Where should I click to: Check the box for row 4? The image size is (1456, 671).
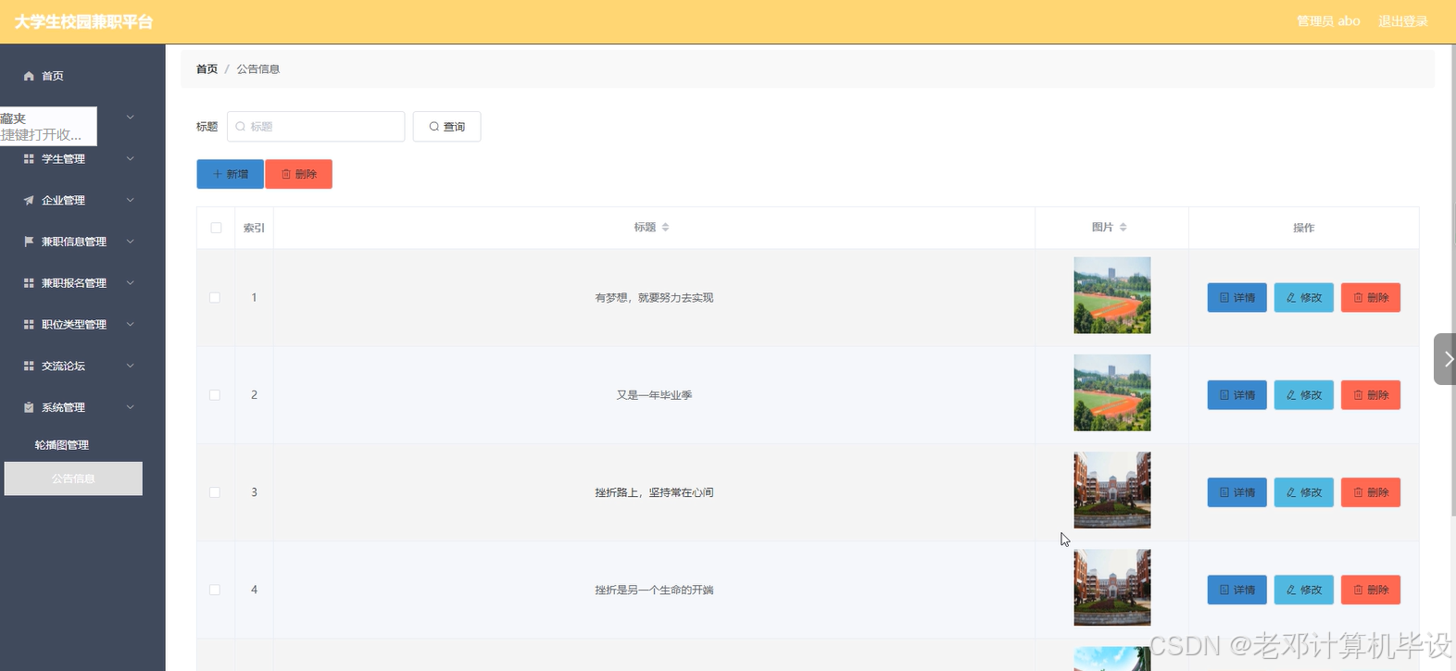pos(215,590)
